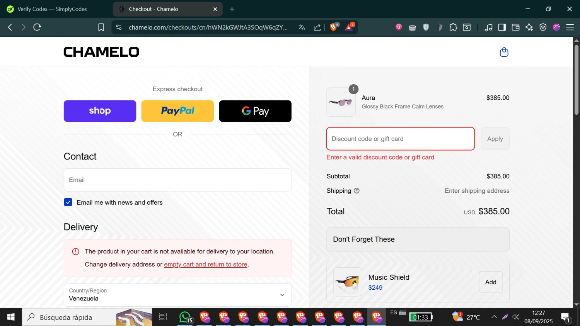Click the site settings icon in address bar
This screenshot has width=580, height=326.
click(x=119, y=27)
